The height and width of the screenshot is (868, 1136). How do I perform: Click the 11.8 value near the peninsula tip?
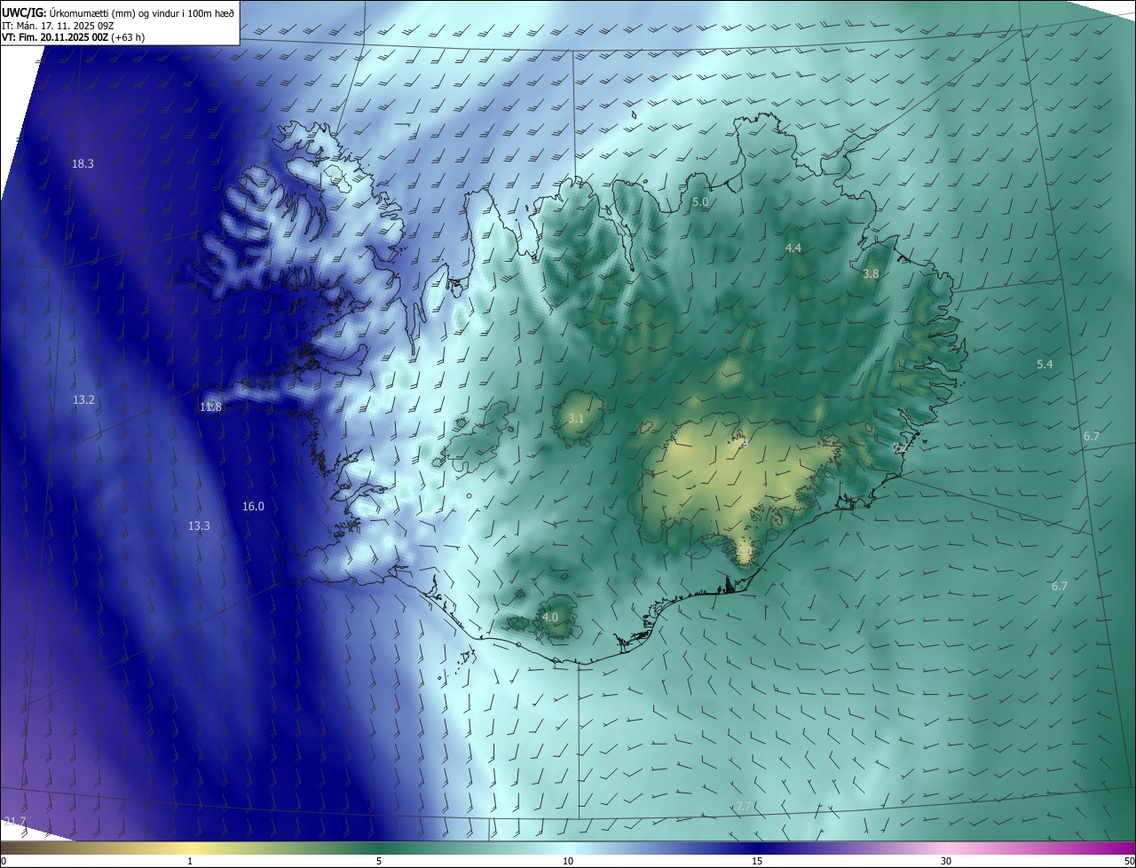tap(210, 407)
